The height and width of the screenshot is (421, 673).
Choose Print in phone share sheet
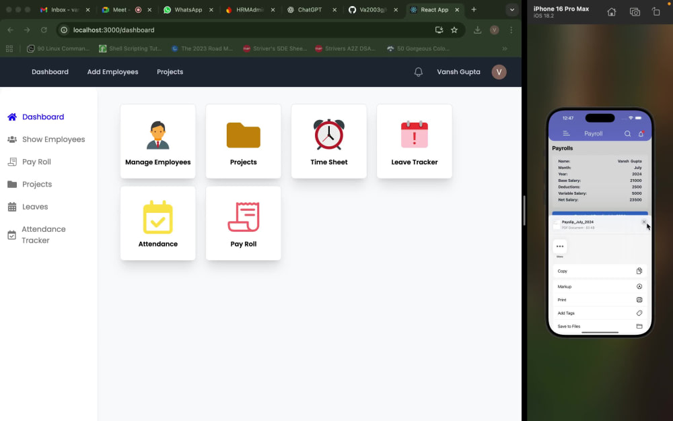(x=600, y=300)
